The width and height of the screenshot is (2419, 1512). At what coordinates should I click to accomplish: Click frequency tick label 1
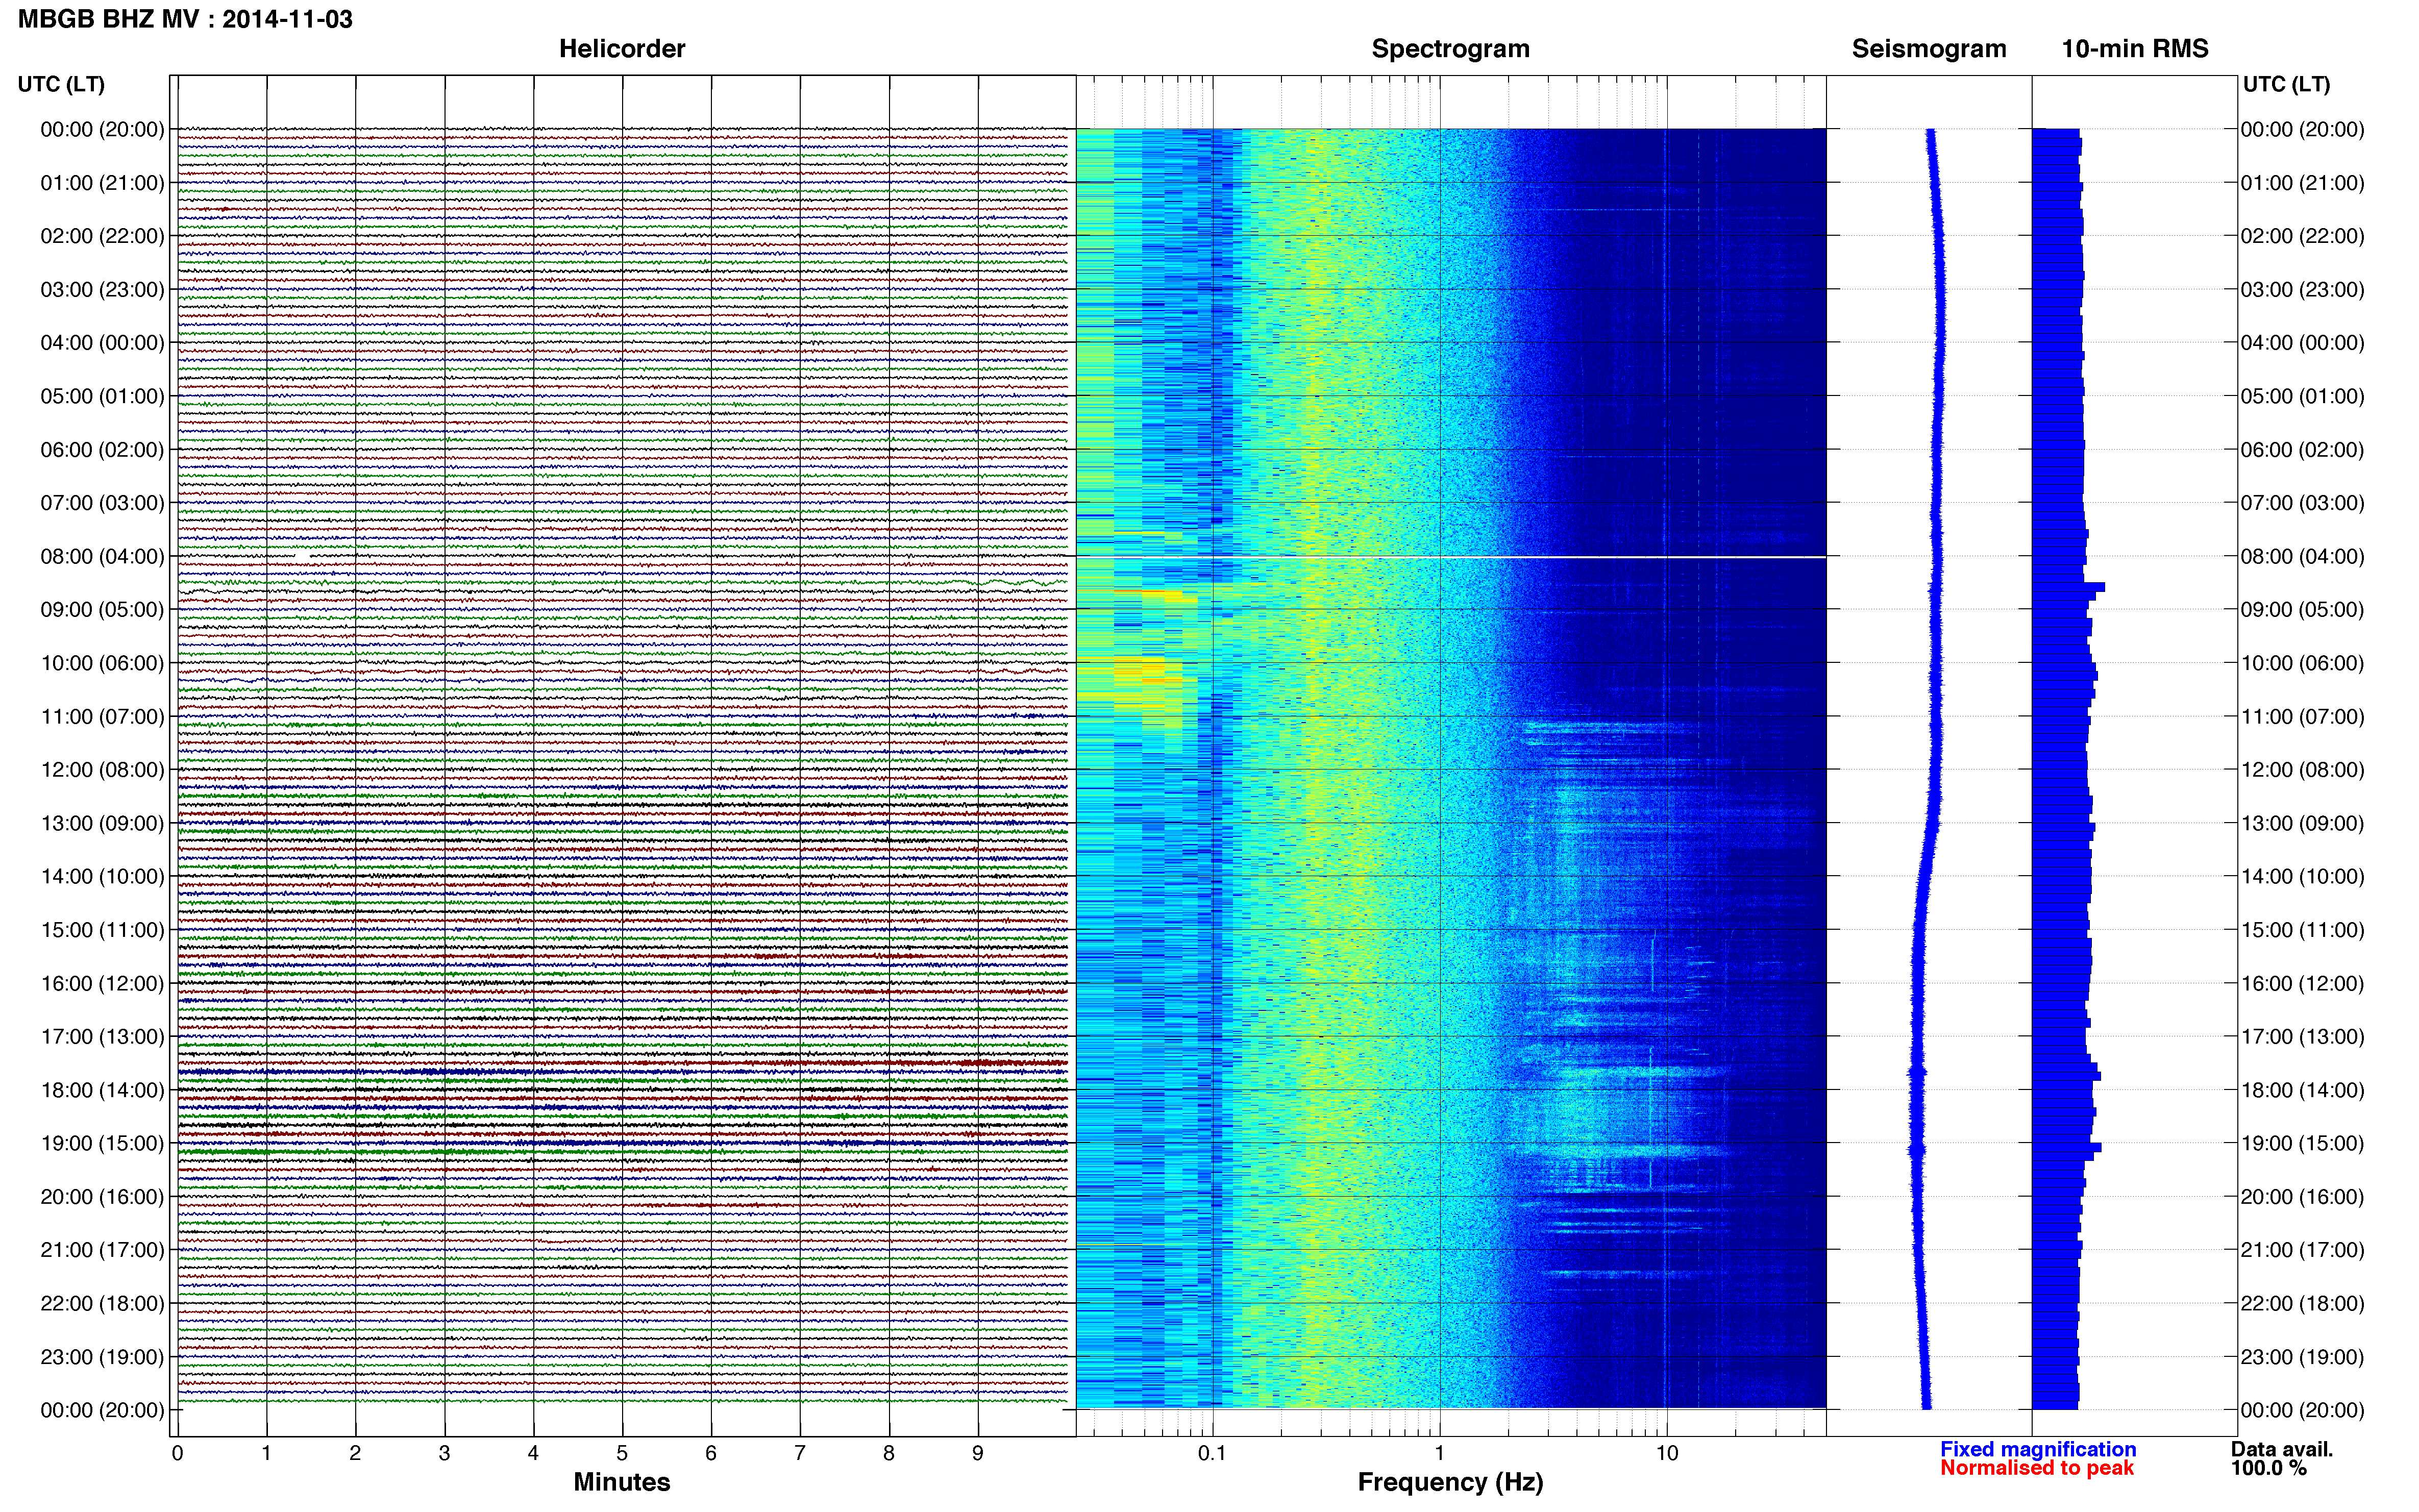[x=1440, y=1453]
